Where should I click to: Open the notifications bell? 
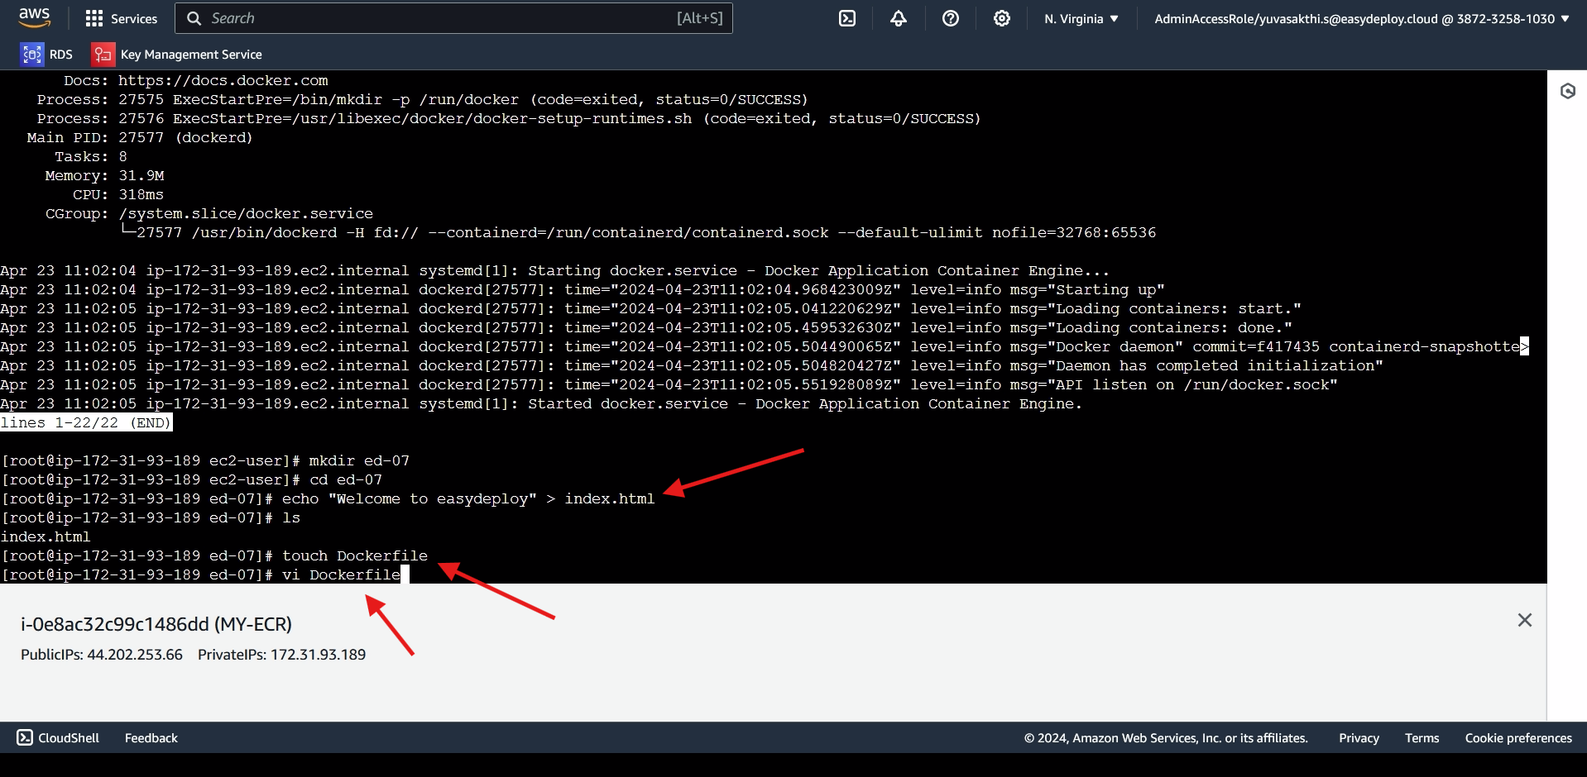[x=899, y=18]
